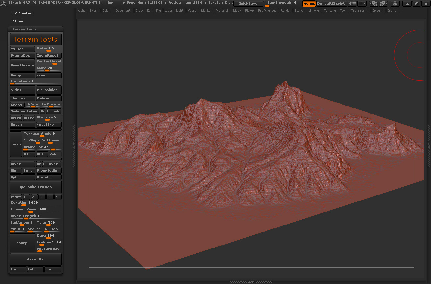Click the See-through slider
The width and height of the screenshot is (431, 284).
(x=282, y=4)
